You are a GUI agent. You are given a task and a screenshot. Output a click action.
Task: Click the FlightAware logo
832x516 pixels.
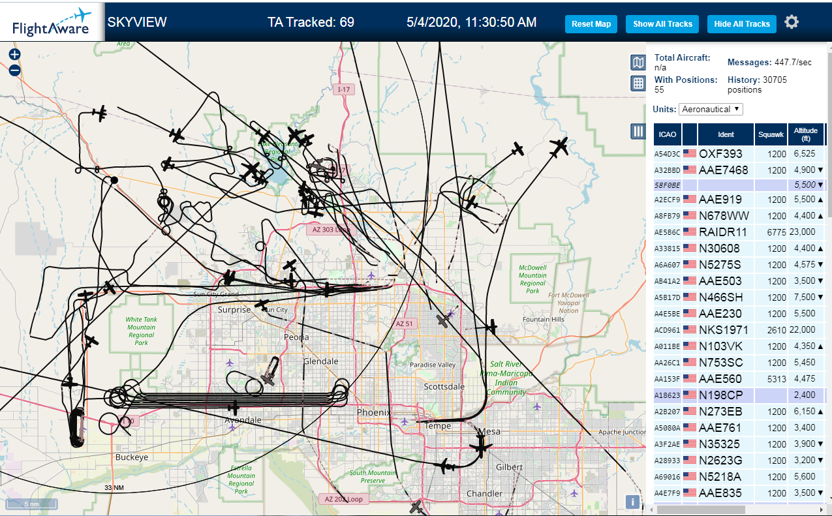tap(52, 22)
